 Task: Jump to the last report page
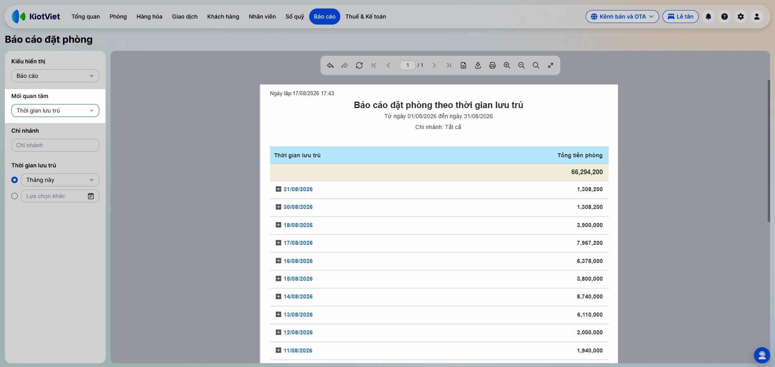tap(449, 65)
